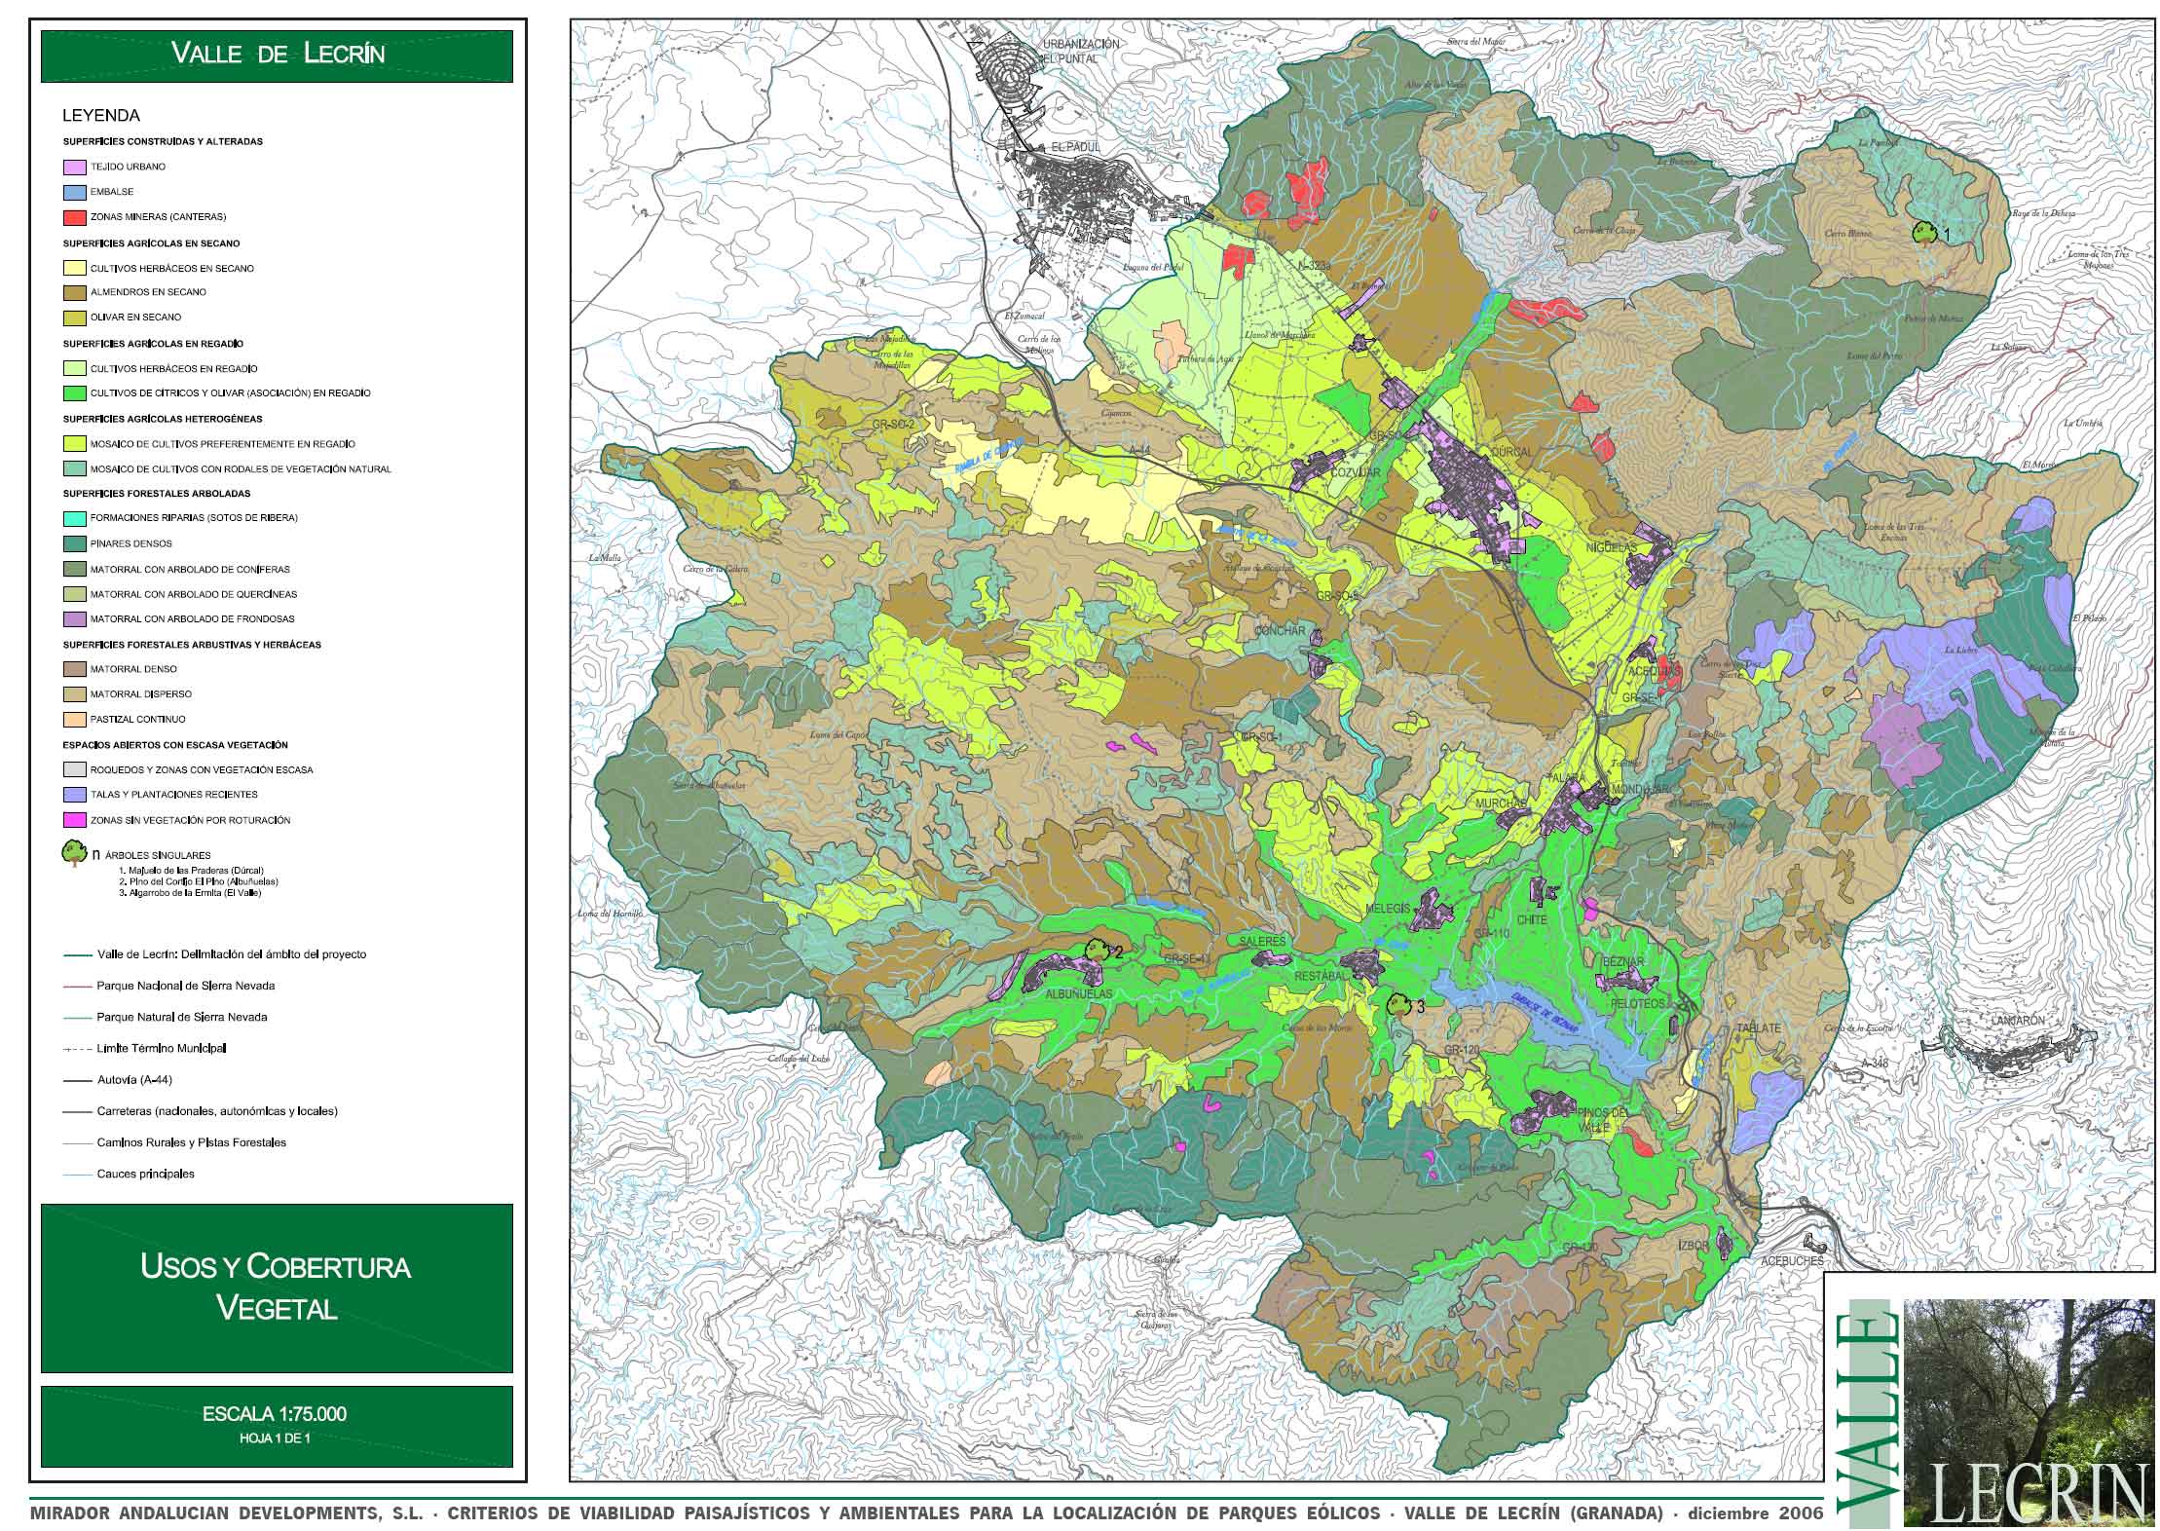Viewport: 2160px width, 1531px height.
Task: Click the Pinares Densos legend swatch
Action: click(74, 543)
